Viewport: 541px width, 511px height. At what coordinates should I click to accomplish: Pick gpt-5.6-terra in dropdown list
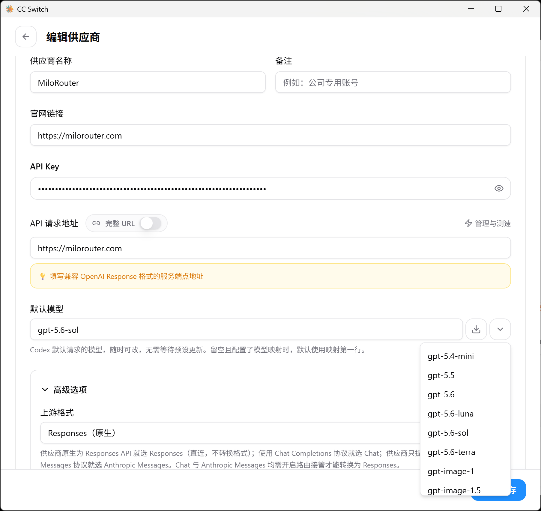[465, 452]
